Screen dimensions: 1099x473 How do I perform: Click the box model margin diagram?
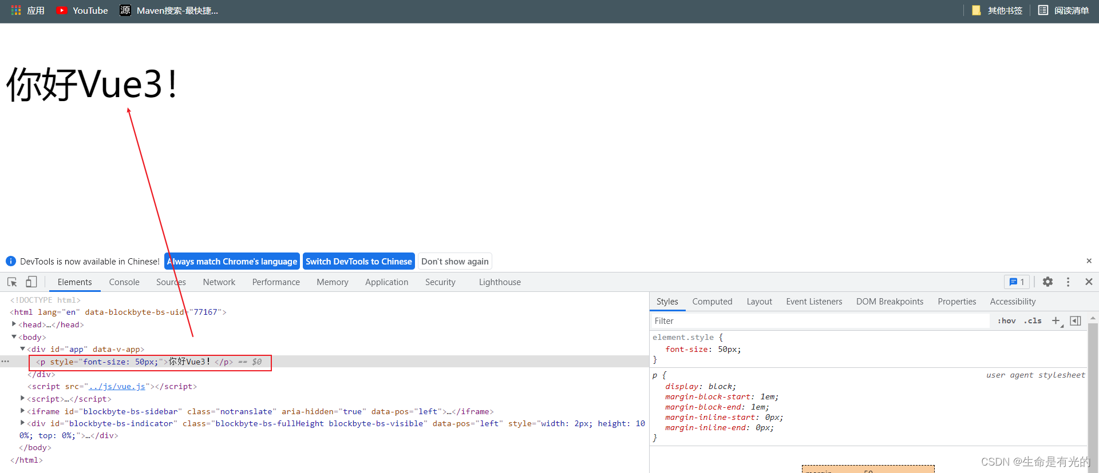pos(868,469)
